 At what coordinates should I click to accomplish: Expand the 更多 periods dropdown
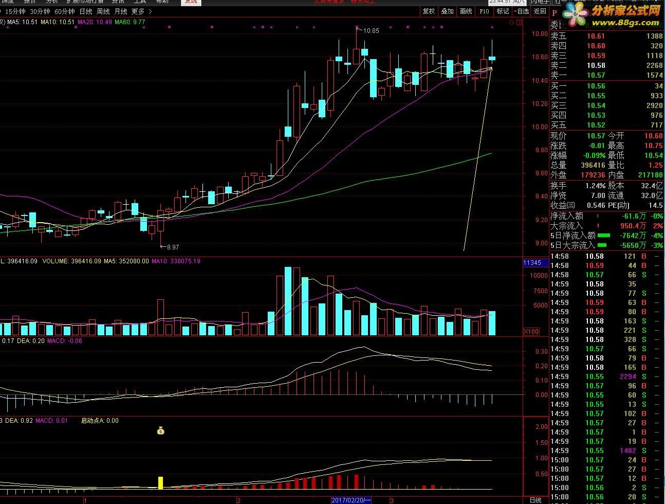[142, 11]
